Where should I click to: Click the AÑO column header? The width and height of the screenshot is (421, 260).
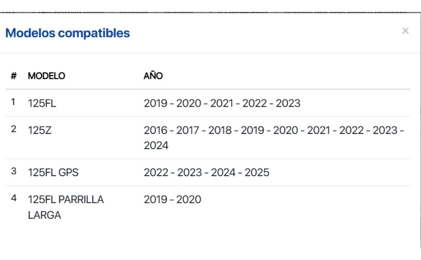(x=153, y=76)
